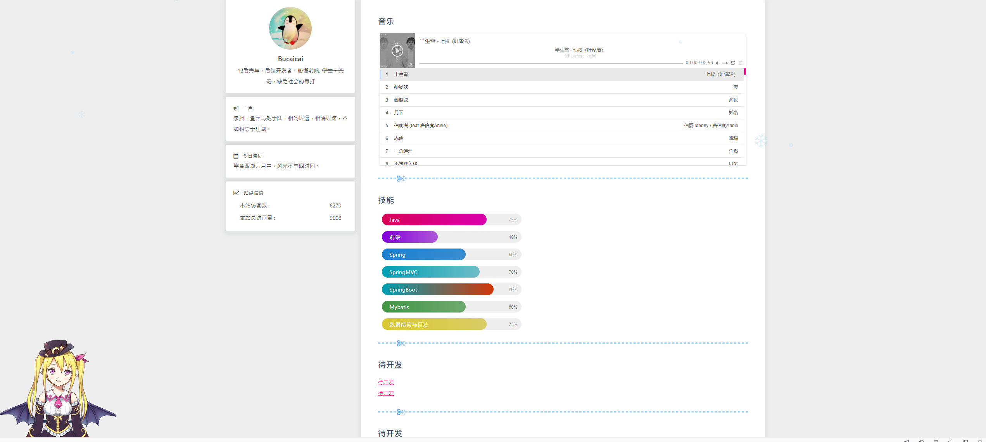The height and width of the screenshot is (442, 986).
Task: Open the first 待开发 link
Action: pyautogui.click(x=386, y=382)
